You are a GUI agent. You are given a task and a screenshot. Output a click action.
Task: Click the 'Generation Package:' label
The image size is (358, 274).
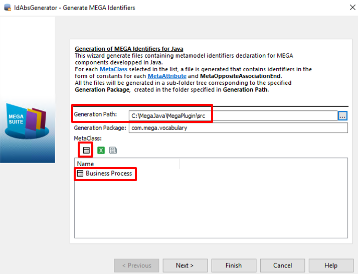tap(100, 128)
